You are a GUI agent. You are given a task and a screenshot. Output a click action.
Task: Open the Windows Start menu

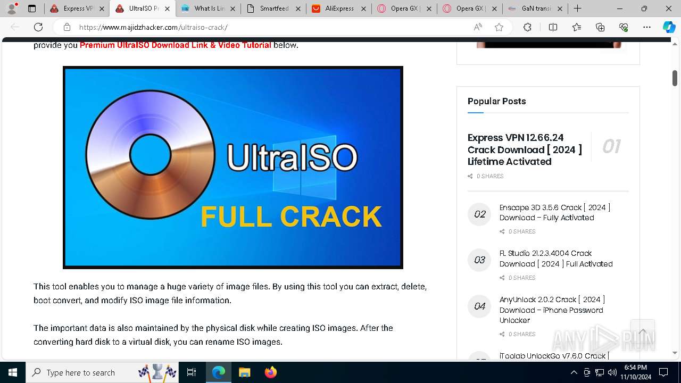(x=13, y=372)
